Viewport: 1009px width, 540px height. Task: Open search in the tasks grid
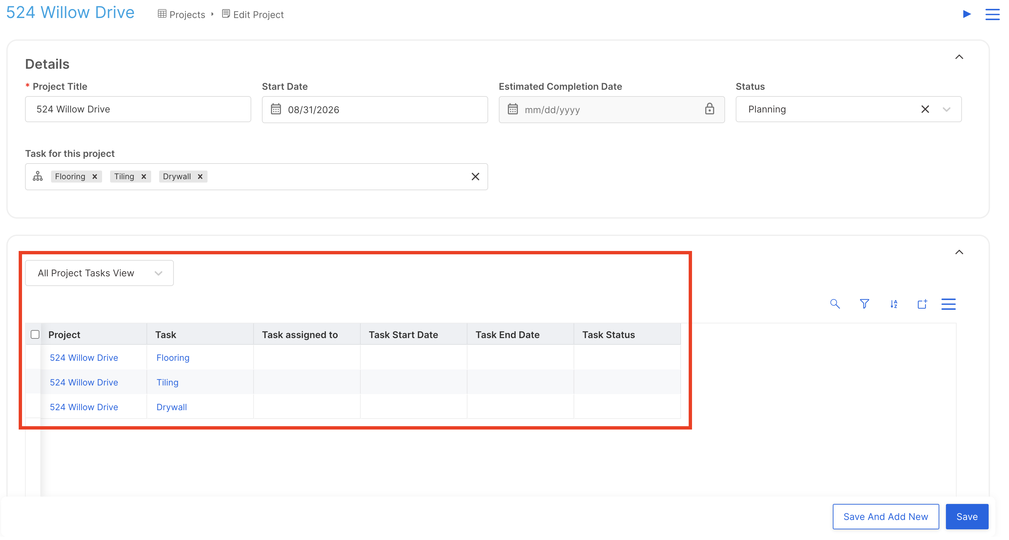[835, 304]
